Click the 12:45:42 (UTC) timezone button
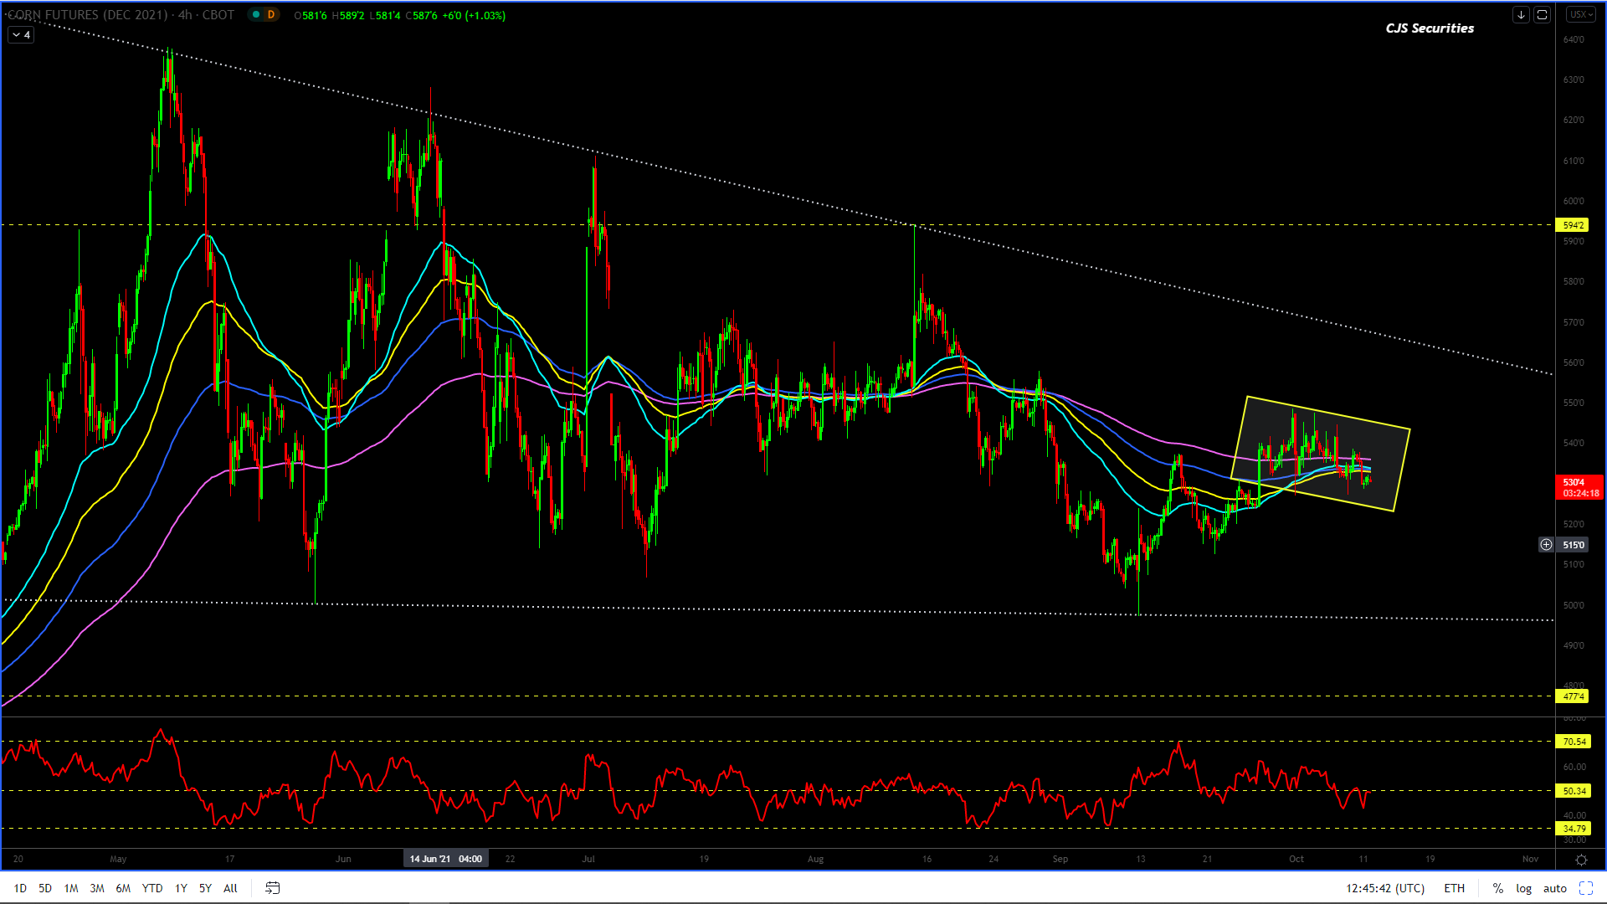1607x904 pixels. (x=1384, y=888)
